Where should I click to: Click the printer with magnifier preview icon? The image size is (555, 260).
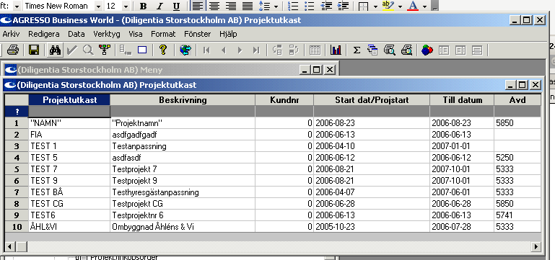click(407, 50)
